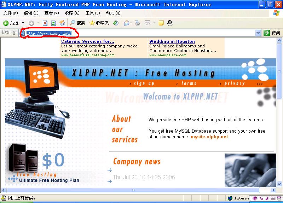
Task: Stop page loading with red X icon
Action: coord(45,23)
